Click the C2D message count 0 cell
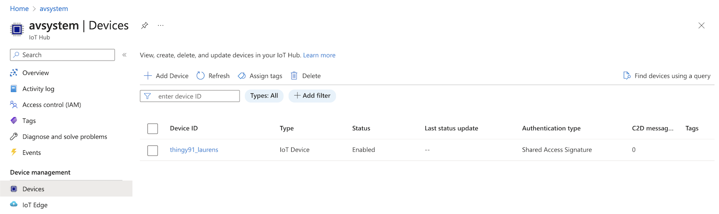Screen dimensions: 719x214 pos(634,149)
